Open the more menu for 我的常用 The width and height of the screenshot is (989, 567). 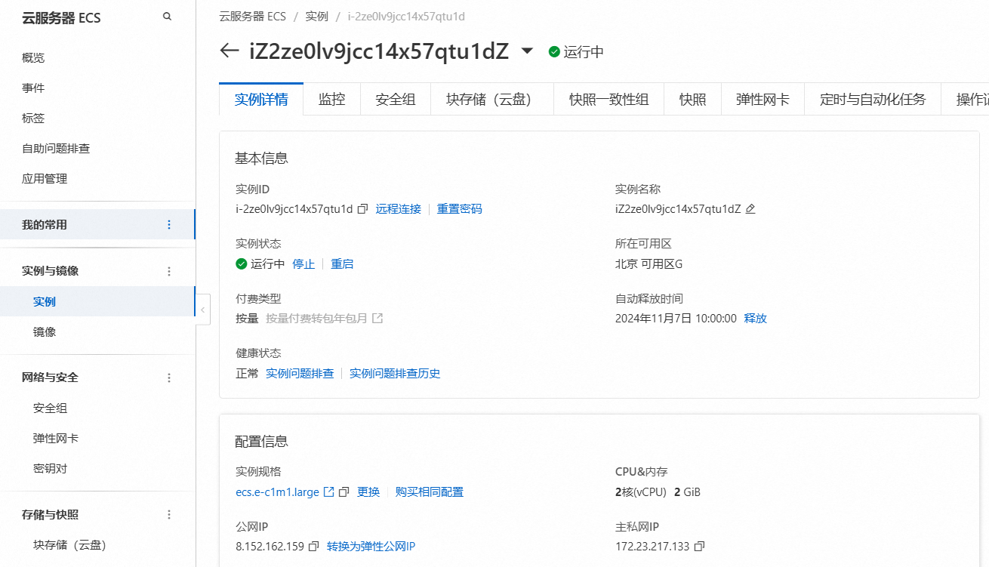click(x=169, y=225)
